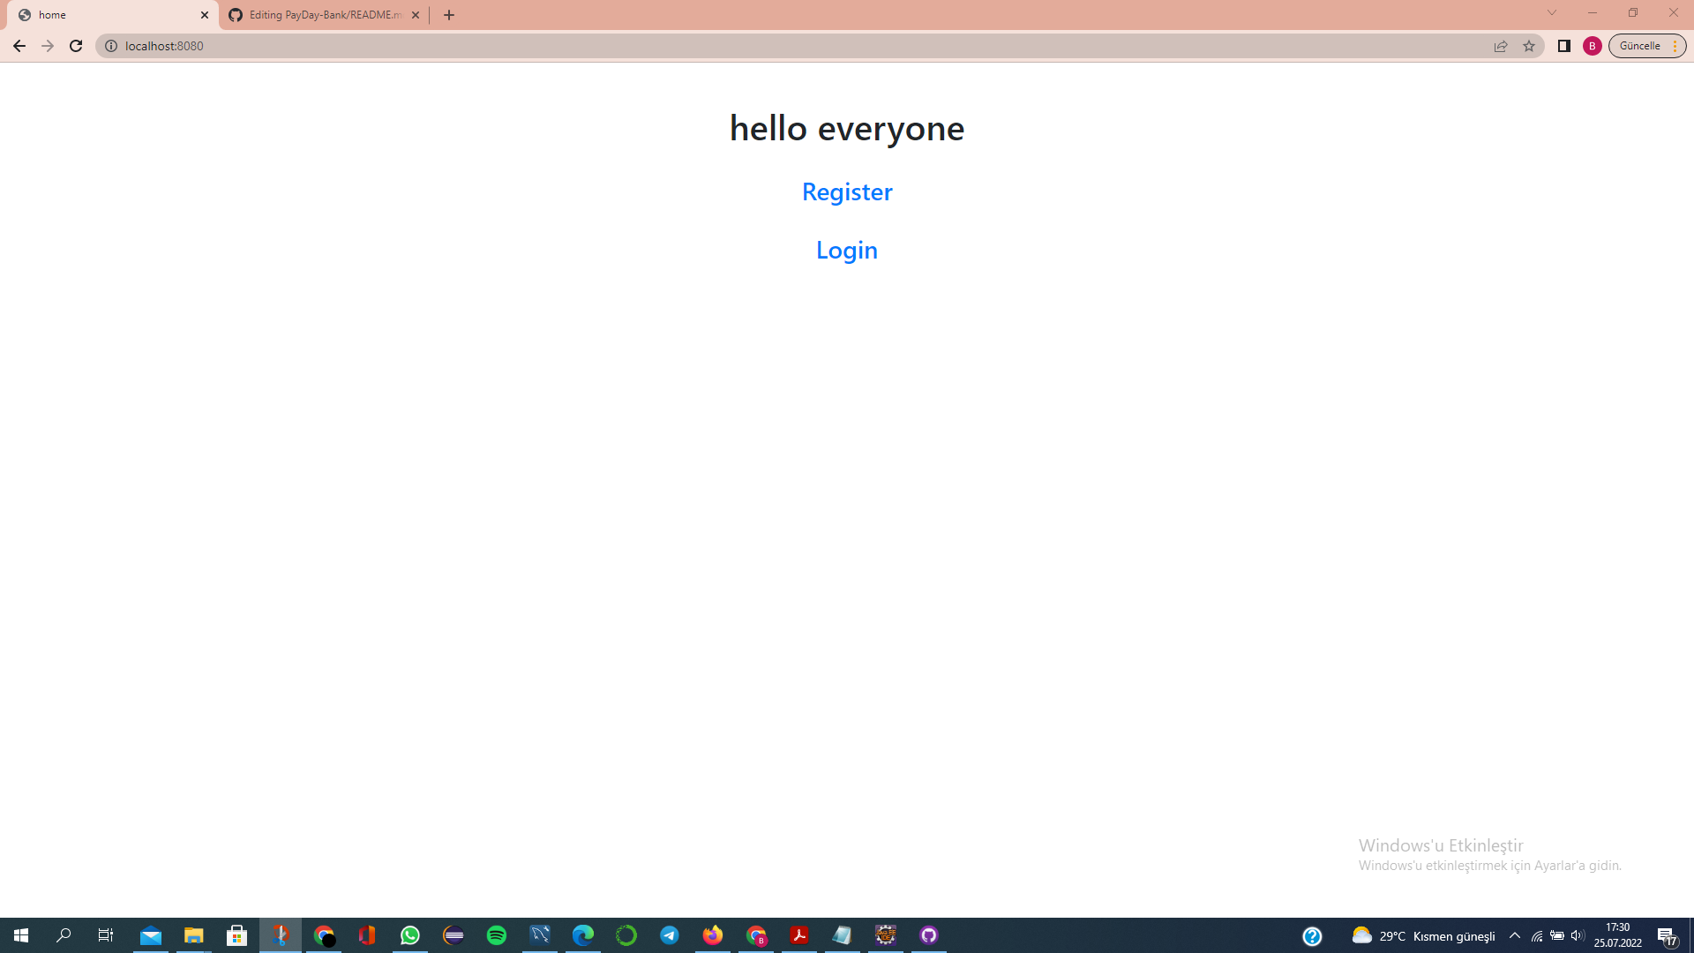Open the Chrome three-dot menu

pyautogui.click(x=1675, y=46)
